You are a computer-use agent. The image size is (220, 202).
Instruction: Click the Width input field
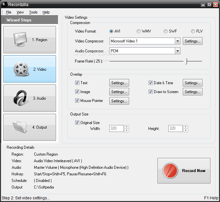(x=117, y=128)
